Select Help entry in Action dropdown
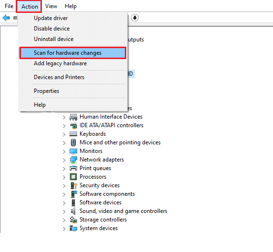 pyautogui.click(x=72, y=105)
